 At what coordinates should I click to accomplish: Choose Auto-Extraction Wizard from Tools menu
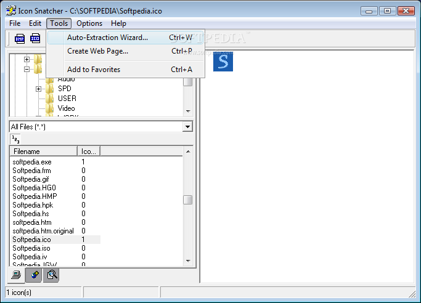pyautogui.click(x=126, y=38)
